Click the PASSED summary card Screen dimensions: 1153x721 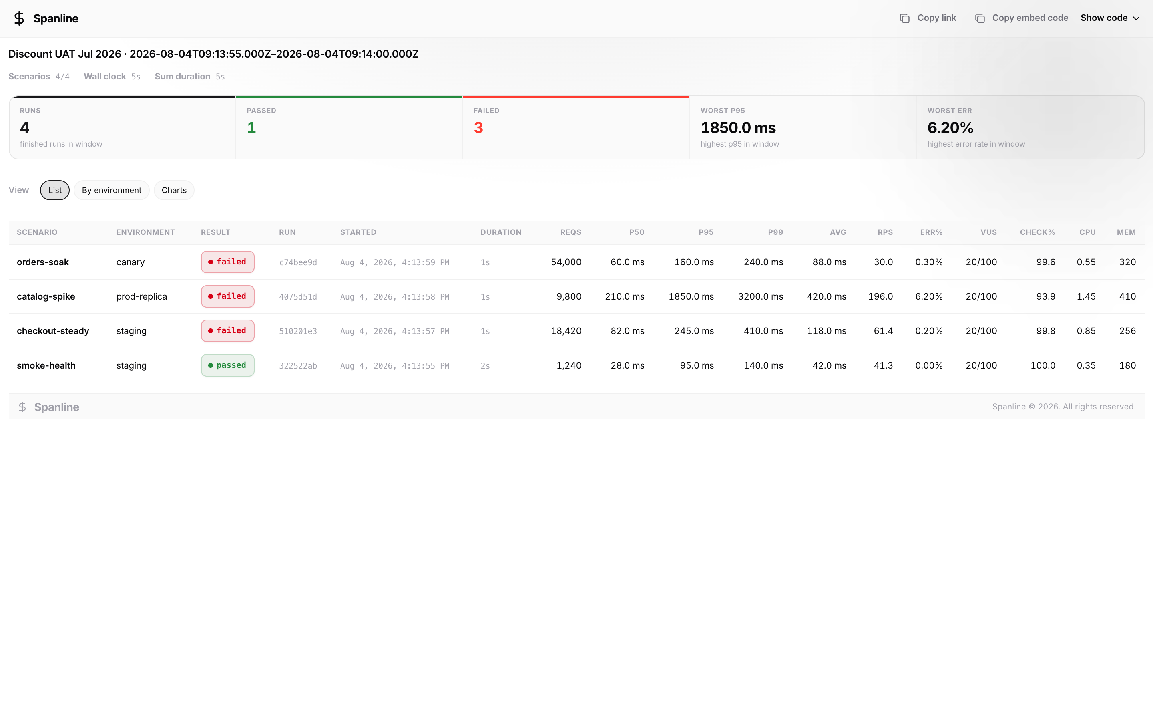[x=349, y=127]
